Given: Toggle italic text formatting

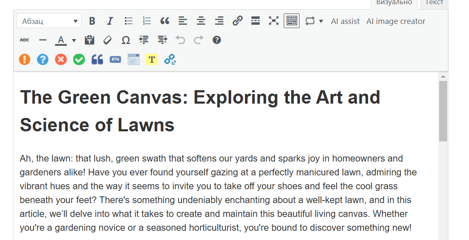Looking at the screenshot, I should (x=110, y=21).
